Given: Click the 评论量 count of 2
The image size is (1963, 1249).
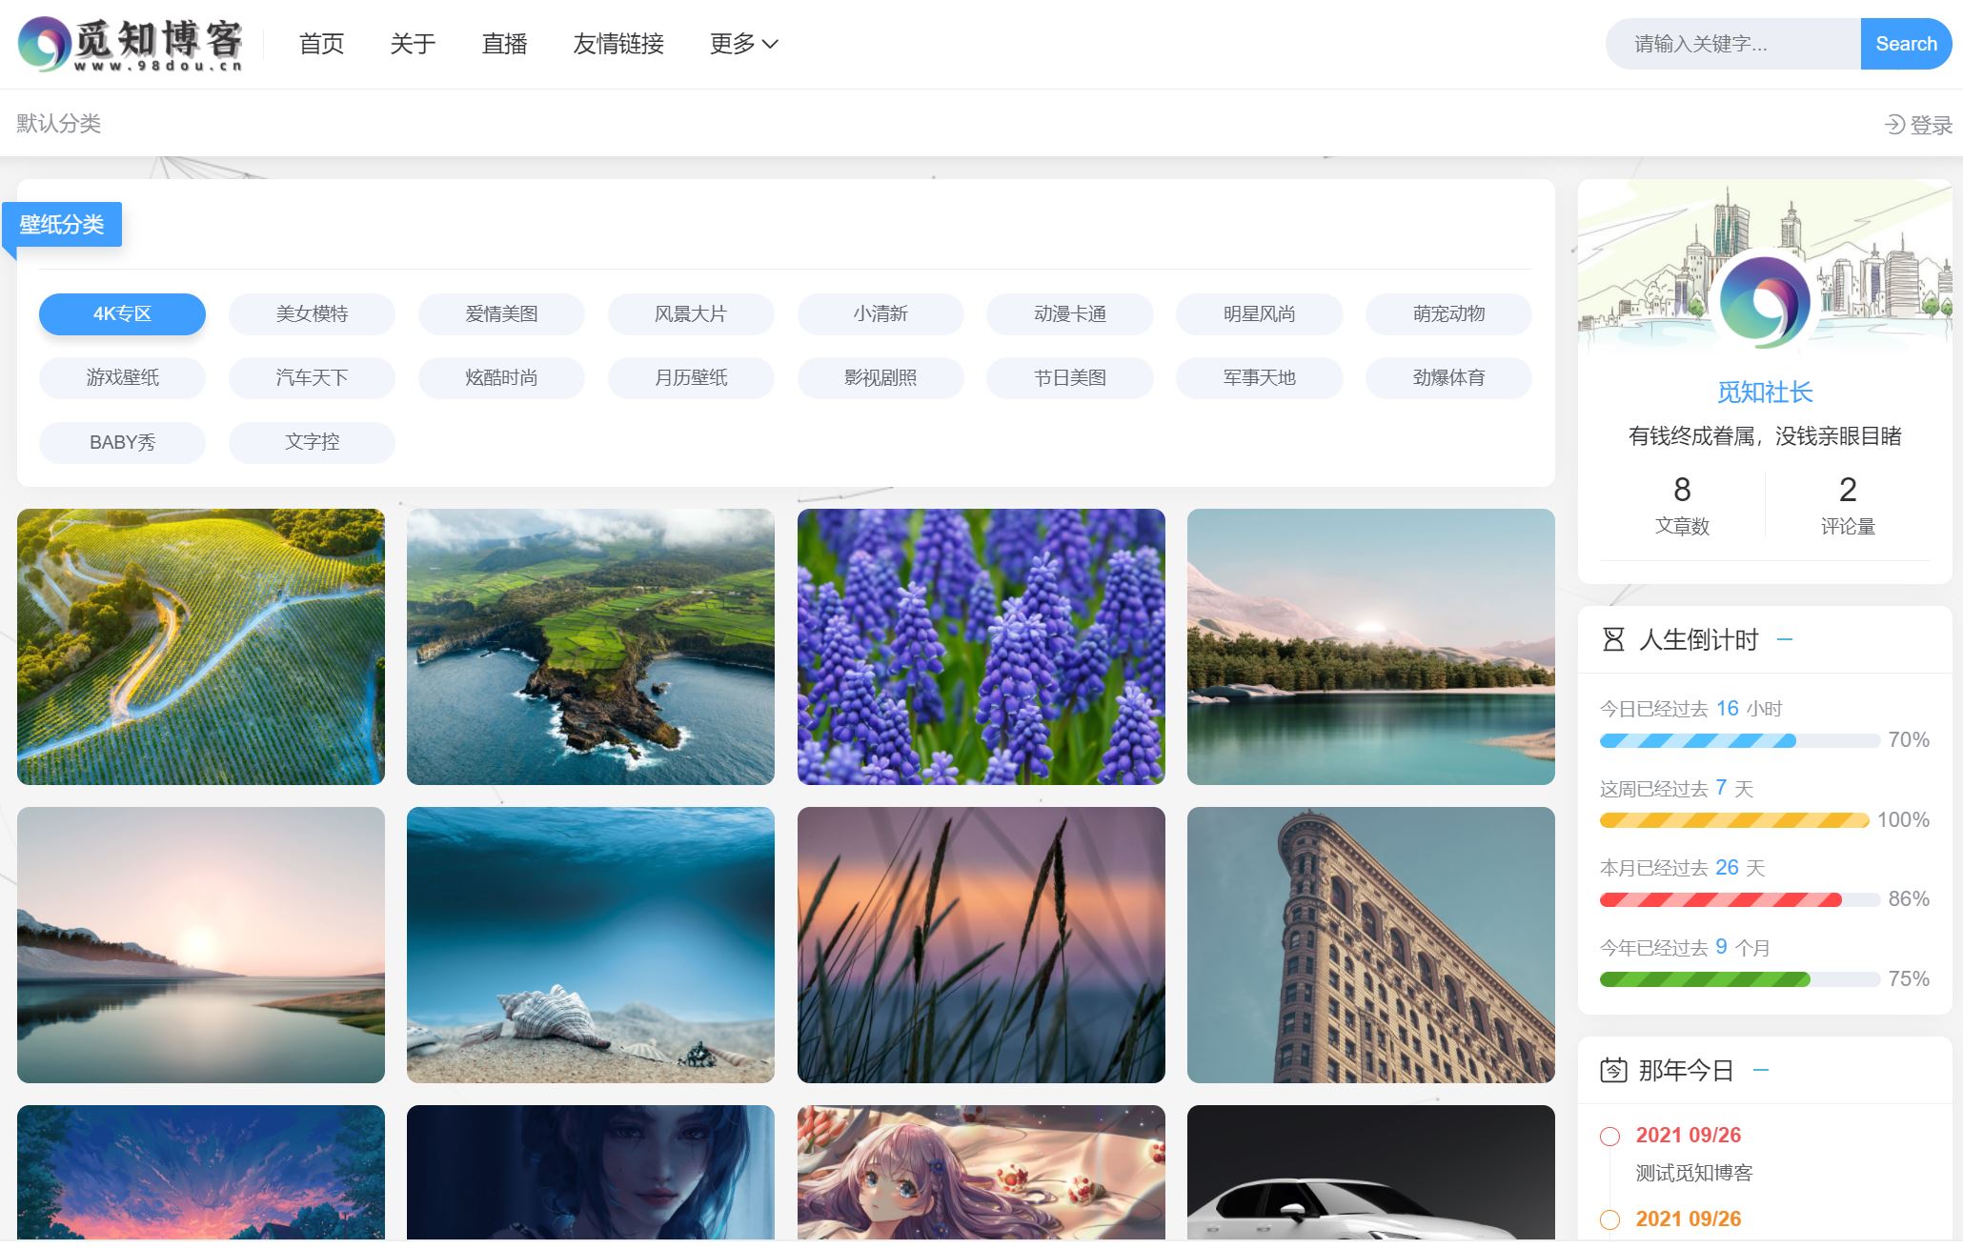Looking at the screenshot, I should click(1848, 490).
